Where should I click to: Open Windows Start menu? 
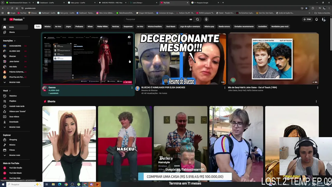3,184
